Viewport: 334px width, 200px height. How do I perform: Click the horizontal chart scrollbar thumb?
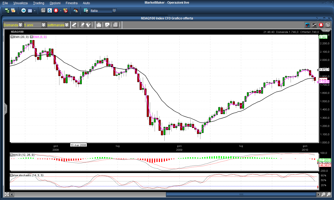click(241, 194)
